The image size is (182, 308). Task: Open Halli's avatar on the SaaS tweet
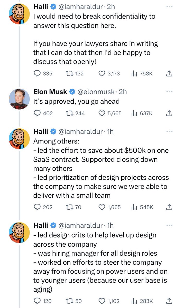tap(19, 139)
